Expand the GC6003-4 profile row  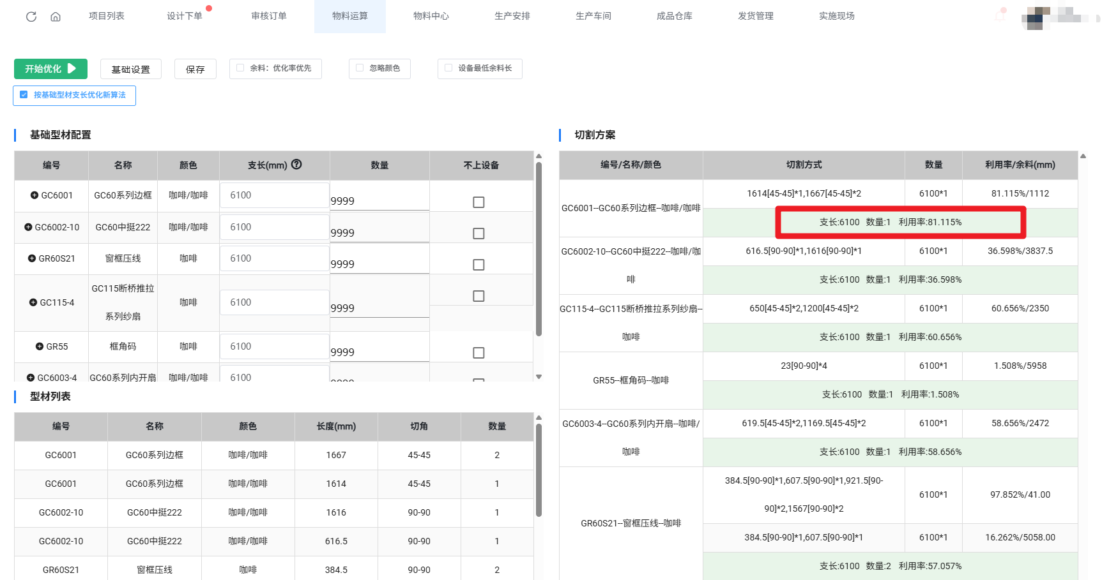[x=31, y=378]
